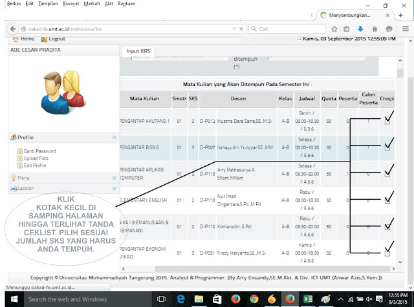This screenshot has height=307, width=414.
Task: Click the Dosen column header
Action: pyautogui.click(x=238, y=99)
